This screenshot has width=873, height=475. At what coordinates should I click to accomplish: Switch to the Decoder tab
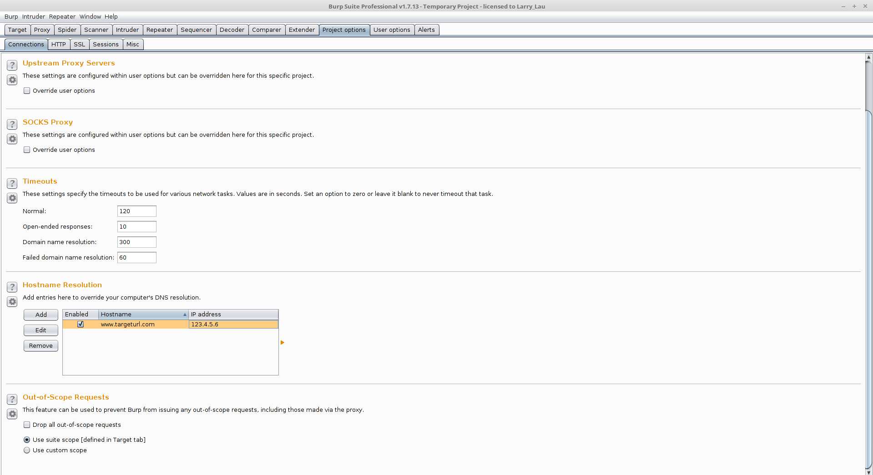click(x=232, y=30)
